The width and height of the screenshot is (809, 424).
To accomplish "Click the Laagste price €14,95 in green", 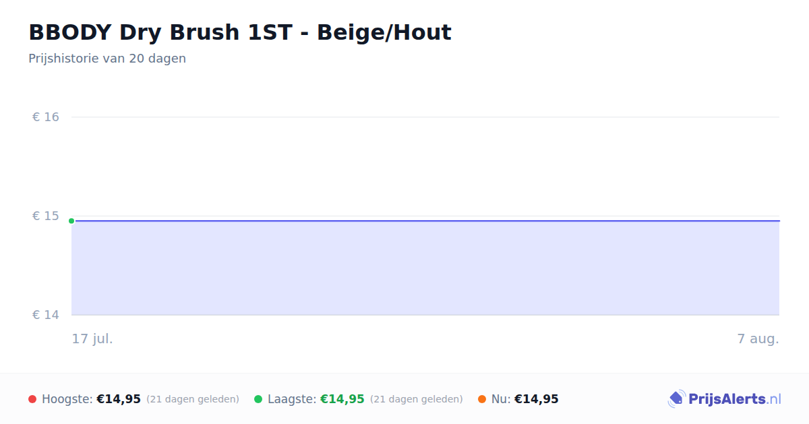I will pos(342,399).
